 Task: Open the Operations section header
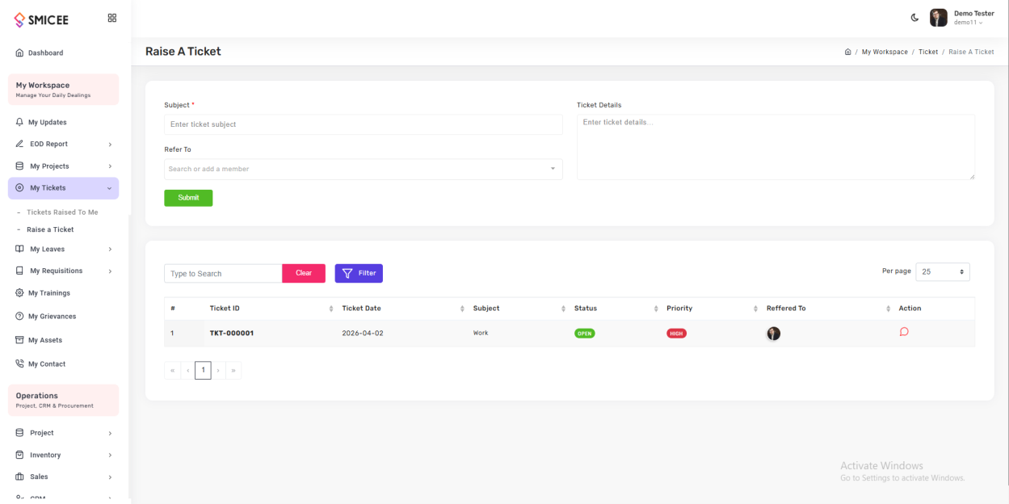pyautogui.click(x=63, y=400)
